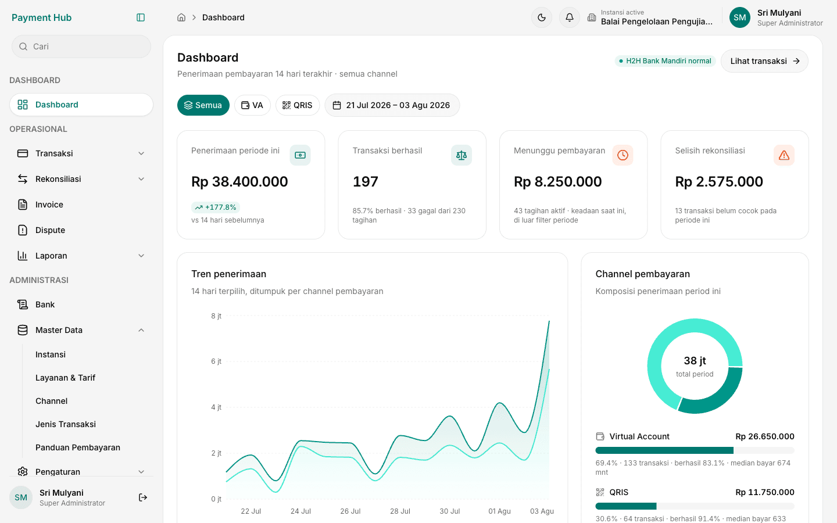Open notifications with the bell icon

(570, 17)
